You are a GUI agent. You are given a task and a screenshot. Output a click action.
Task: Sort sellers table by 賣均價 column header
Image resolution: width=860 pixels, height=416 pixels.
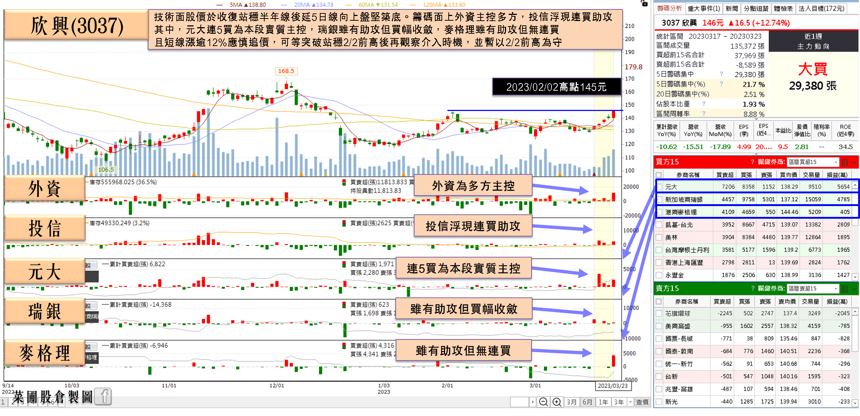tap(786, 301)
